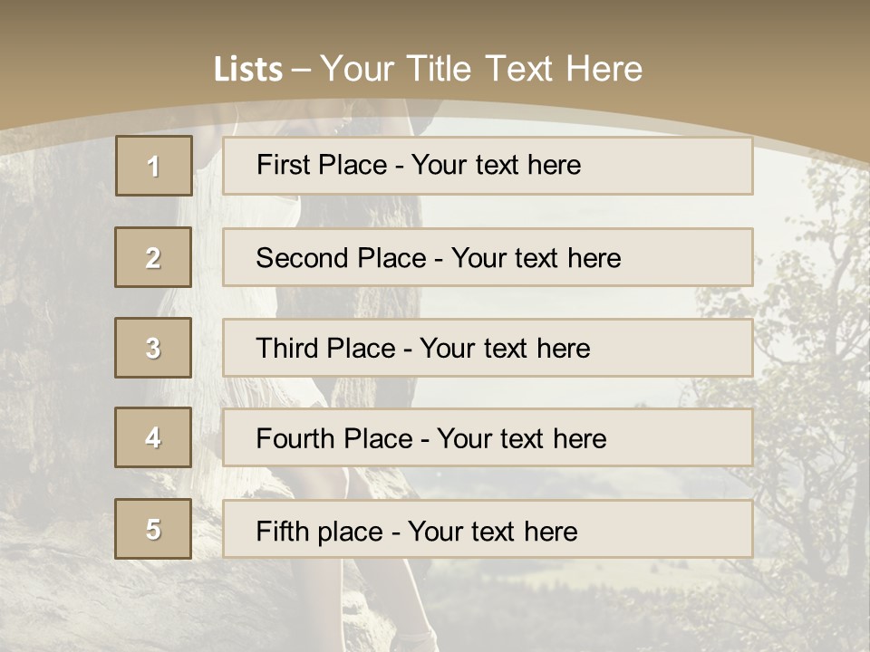Click 'Your Title Text Here' in the heading
The width and height of the screenshot is (870, 652).
pyautogui.click(x=481, y=69)
